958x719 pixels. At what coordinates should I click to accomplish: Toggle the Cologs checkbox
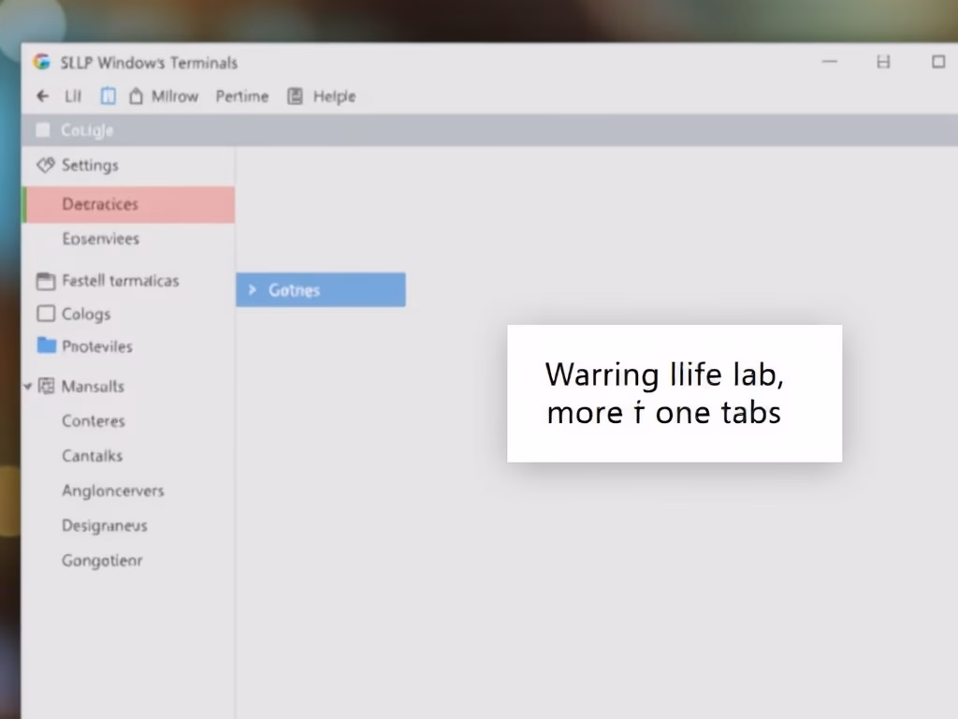pyautogui.click(x=45, y=314)
